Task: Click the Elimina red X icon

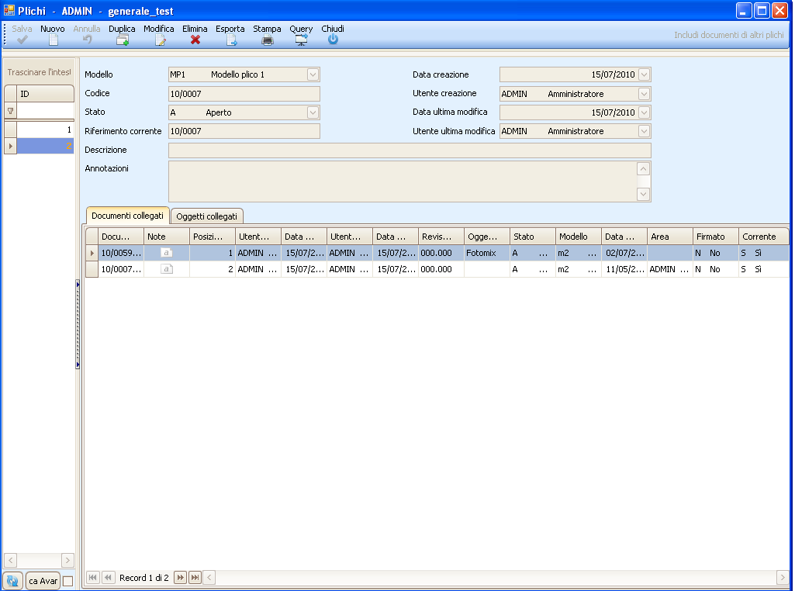Action: 195,40
